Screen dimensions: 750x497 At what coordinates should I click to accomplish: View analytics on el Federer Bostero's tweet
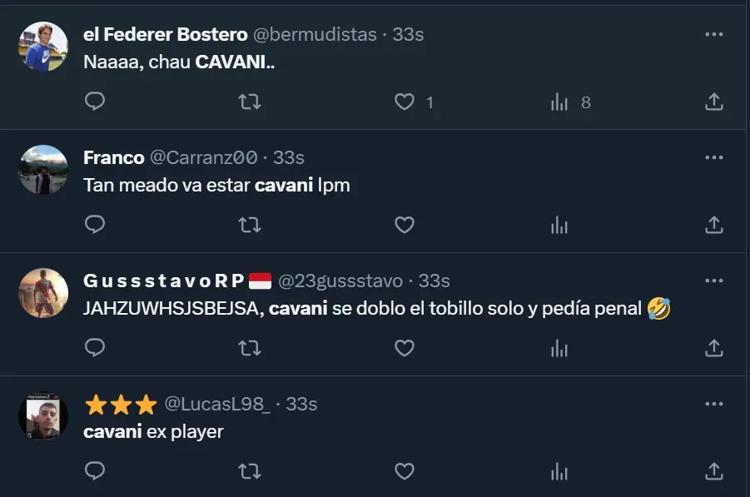(559, 102)
